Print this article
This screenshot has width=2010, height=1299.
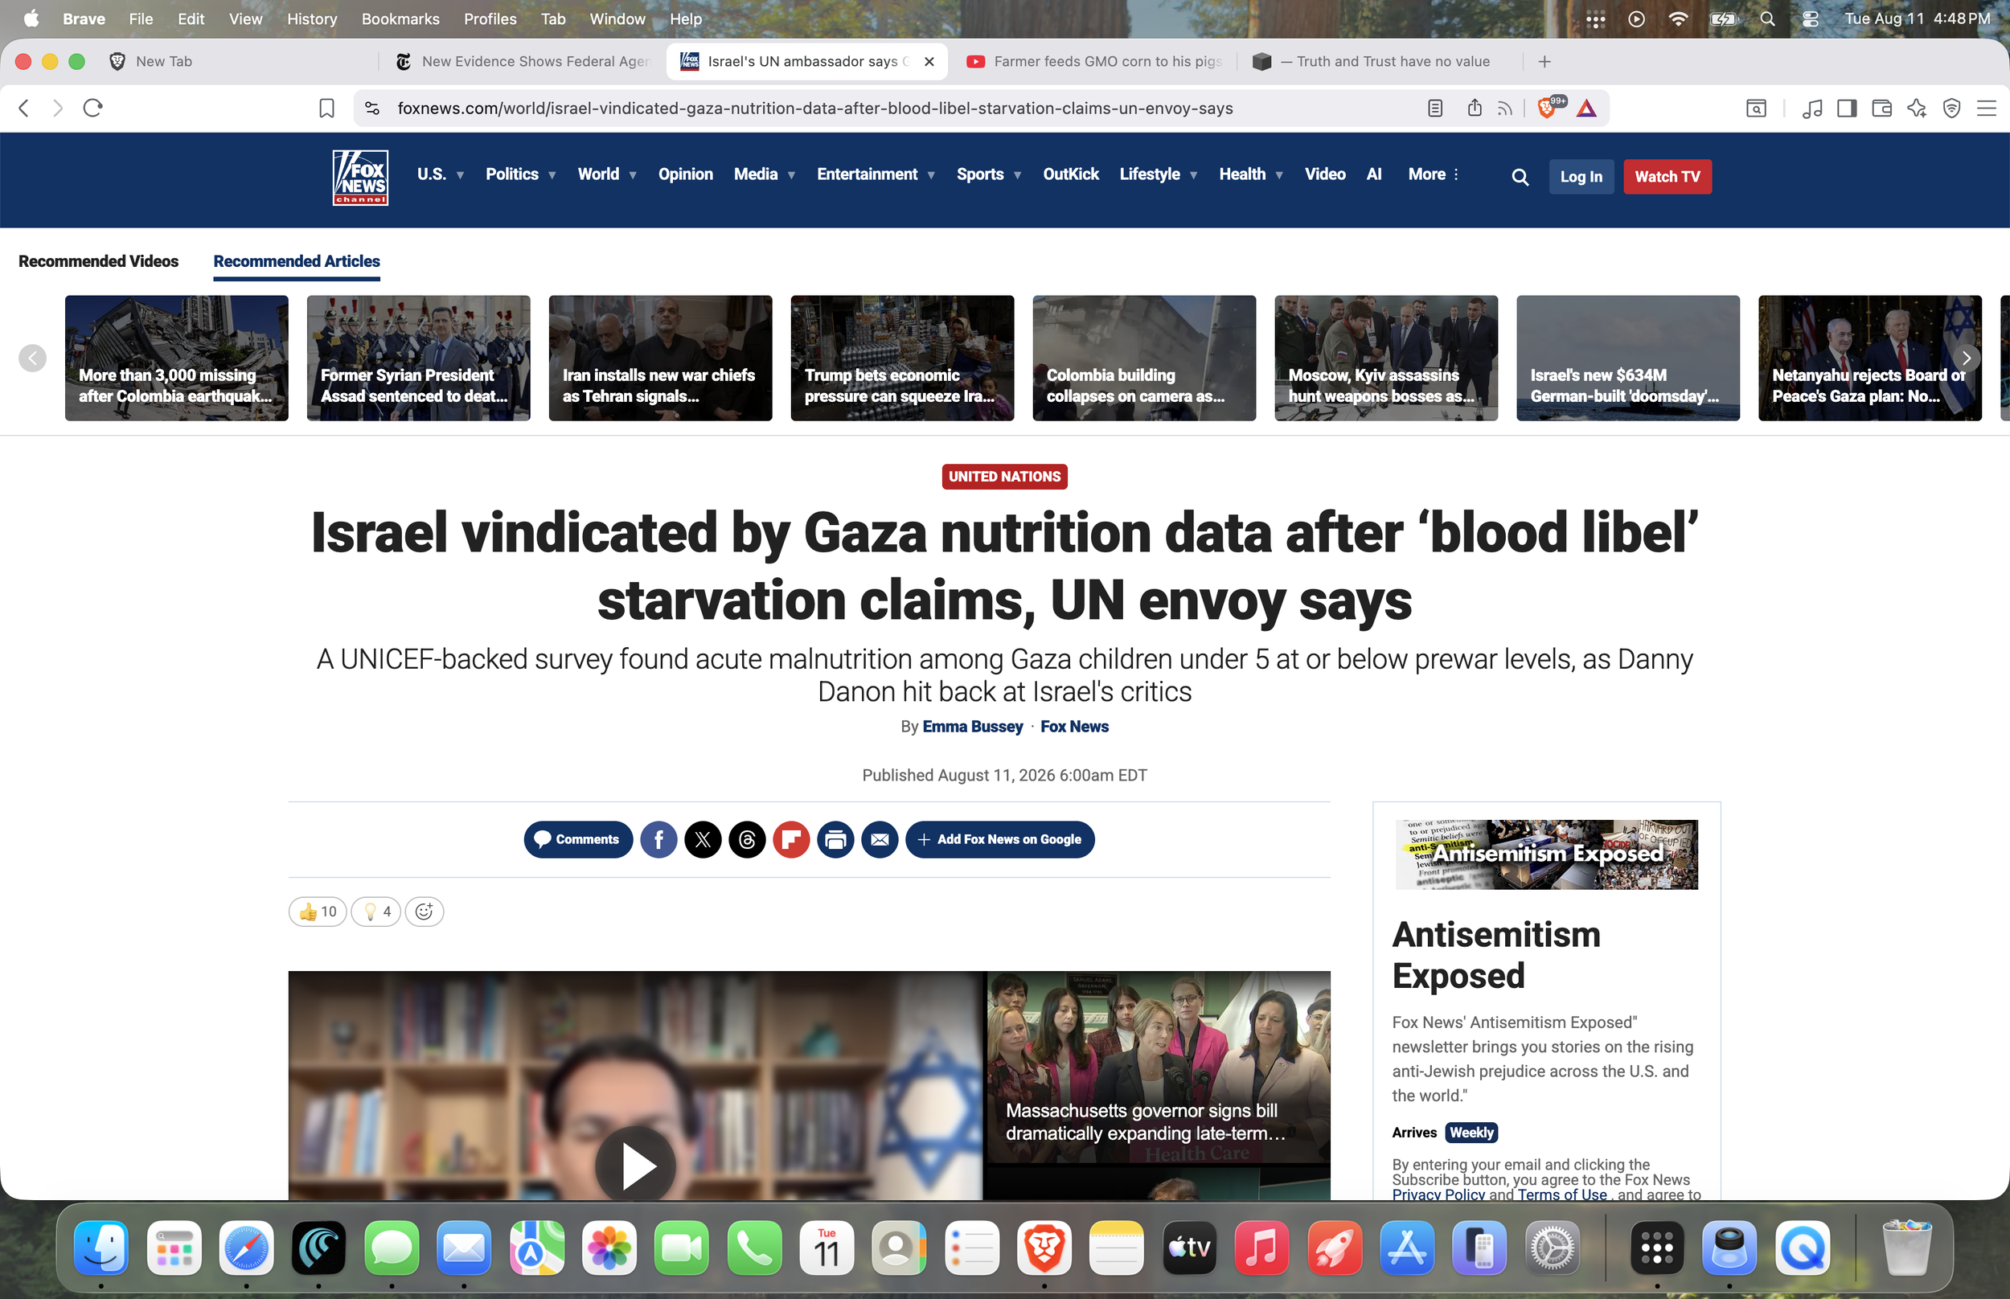click(x=835, y=839)
